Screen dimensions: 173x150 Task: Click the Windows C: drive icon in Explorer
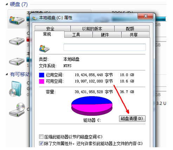[17, 20]
